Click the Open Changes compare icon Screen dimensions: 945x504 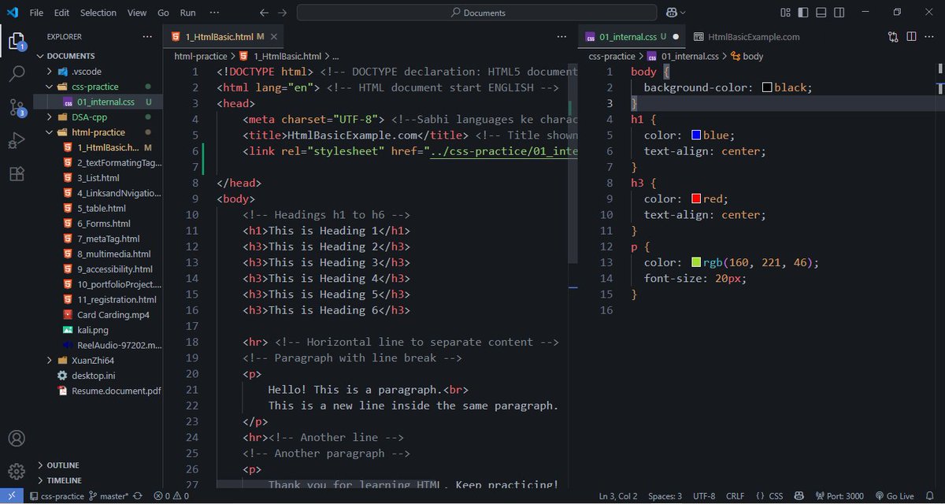pos(893,36)
